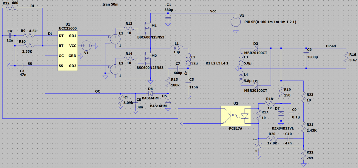The width and height of the screenshot is (358, 168).
Task: Click the BZX84B11VL diode model label
Action: [282, 128]
